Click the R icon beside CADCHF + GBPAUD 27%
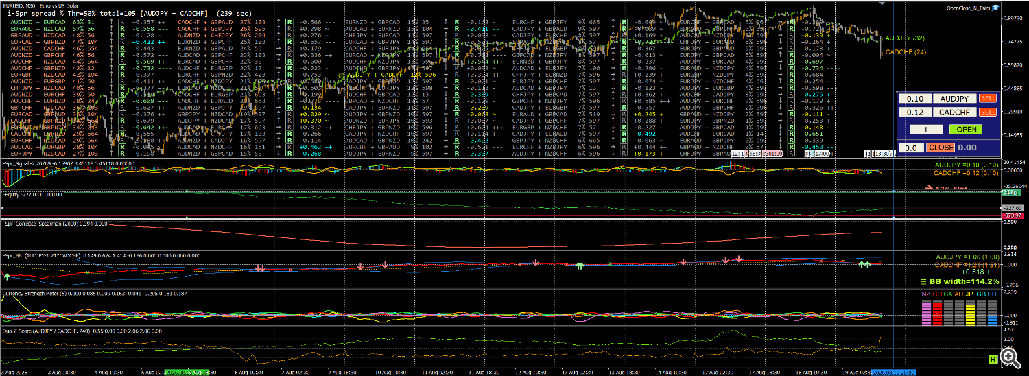The width and height of the screenshot is (1029, 376). point(289,23)
